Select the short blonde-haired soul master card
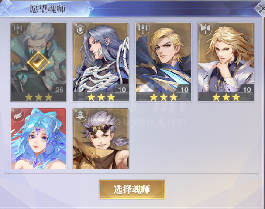The image size is (265, 209). click(163, 62)
